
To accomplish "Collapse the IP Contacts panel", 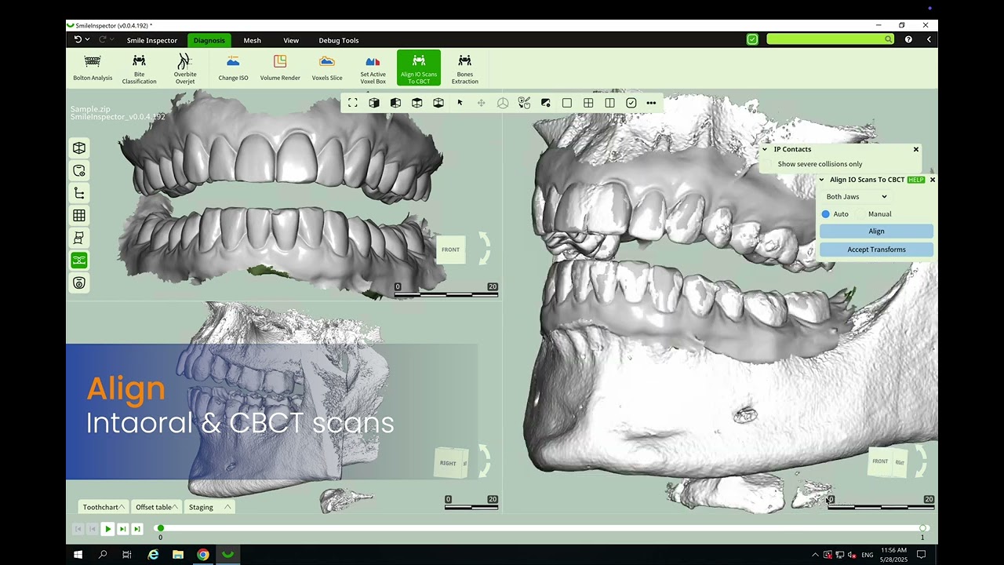I will pos(765,149).
